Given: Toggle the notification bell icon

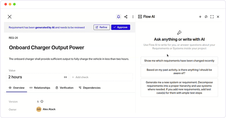Looking at the screenshot, I should coord(118,17).
